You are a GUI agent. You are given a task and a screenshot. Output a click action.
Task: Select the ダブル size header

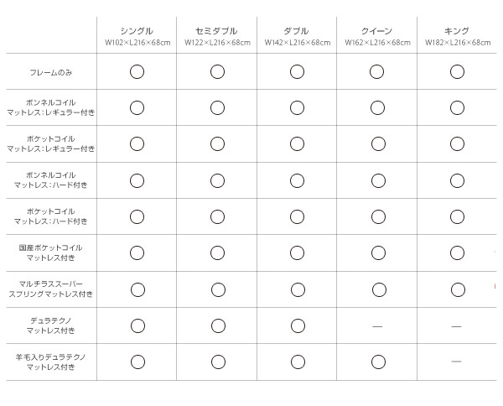pos(297,36)
